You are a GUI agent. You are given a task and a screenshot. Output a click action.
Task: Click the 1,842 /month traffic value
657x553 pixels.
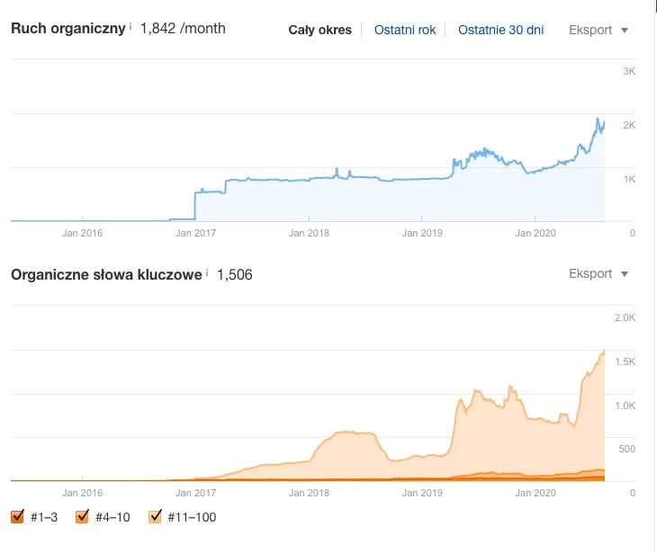pyautogui.click(x=183, y=28)
